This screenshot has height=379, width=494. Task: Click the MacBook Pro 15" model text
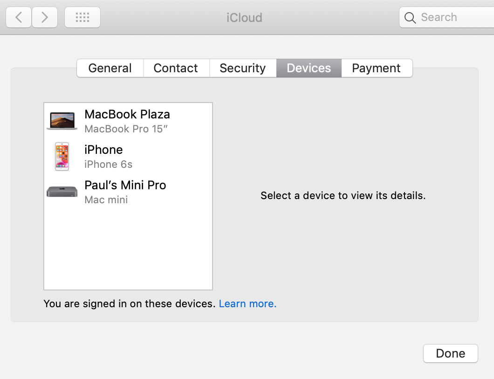tap(126, 129)
